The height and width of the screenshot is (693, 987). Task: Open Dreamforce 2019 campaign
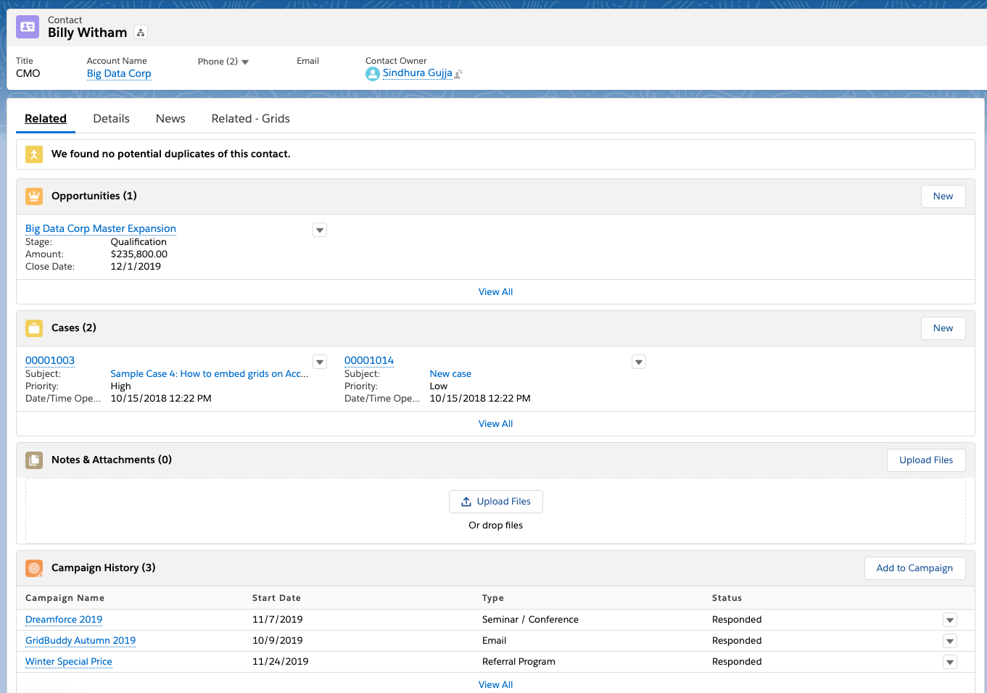(64, 620)
